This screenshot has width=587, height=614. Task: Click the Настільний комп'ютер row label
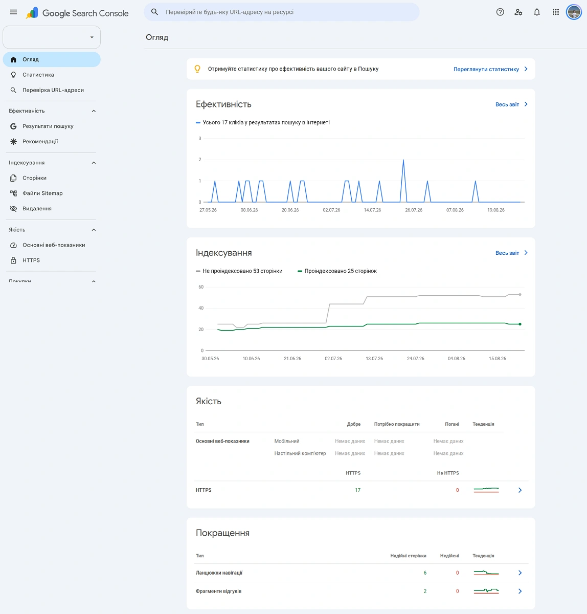tap(300, 453)
